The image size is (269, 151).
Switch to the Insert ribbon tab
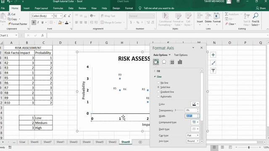pos(26,8)
